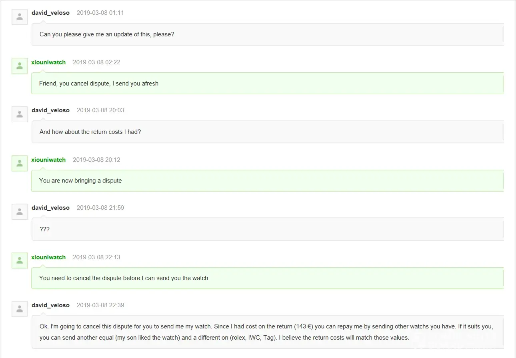Select the 'Friend, you cancel dispute' message bubble

point(99,84)
